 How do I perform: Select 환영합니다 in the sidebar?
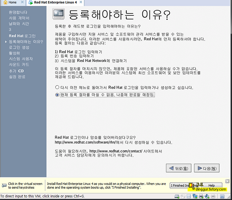(18, 13)
